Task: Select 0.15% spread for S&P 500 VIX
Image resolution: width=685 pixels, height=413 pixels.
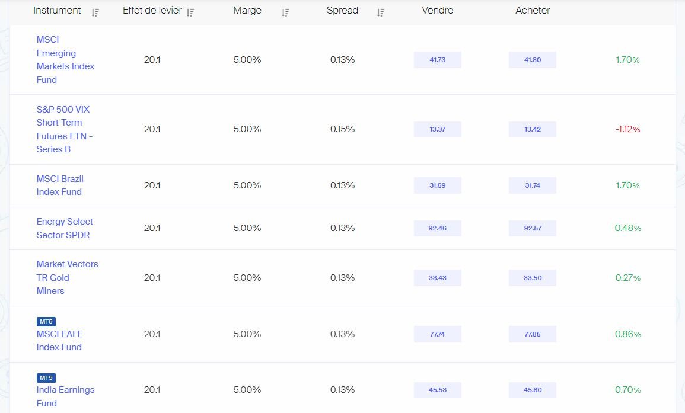Action: tap(343, 129)
